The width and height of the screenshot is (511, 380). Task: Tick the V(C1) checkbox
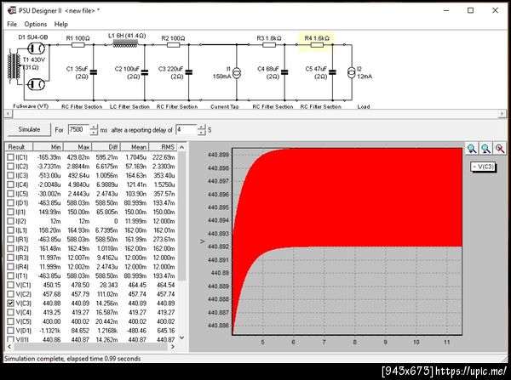11,285
